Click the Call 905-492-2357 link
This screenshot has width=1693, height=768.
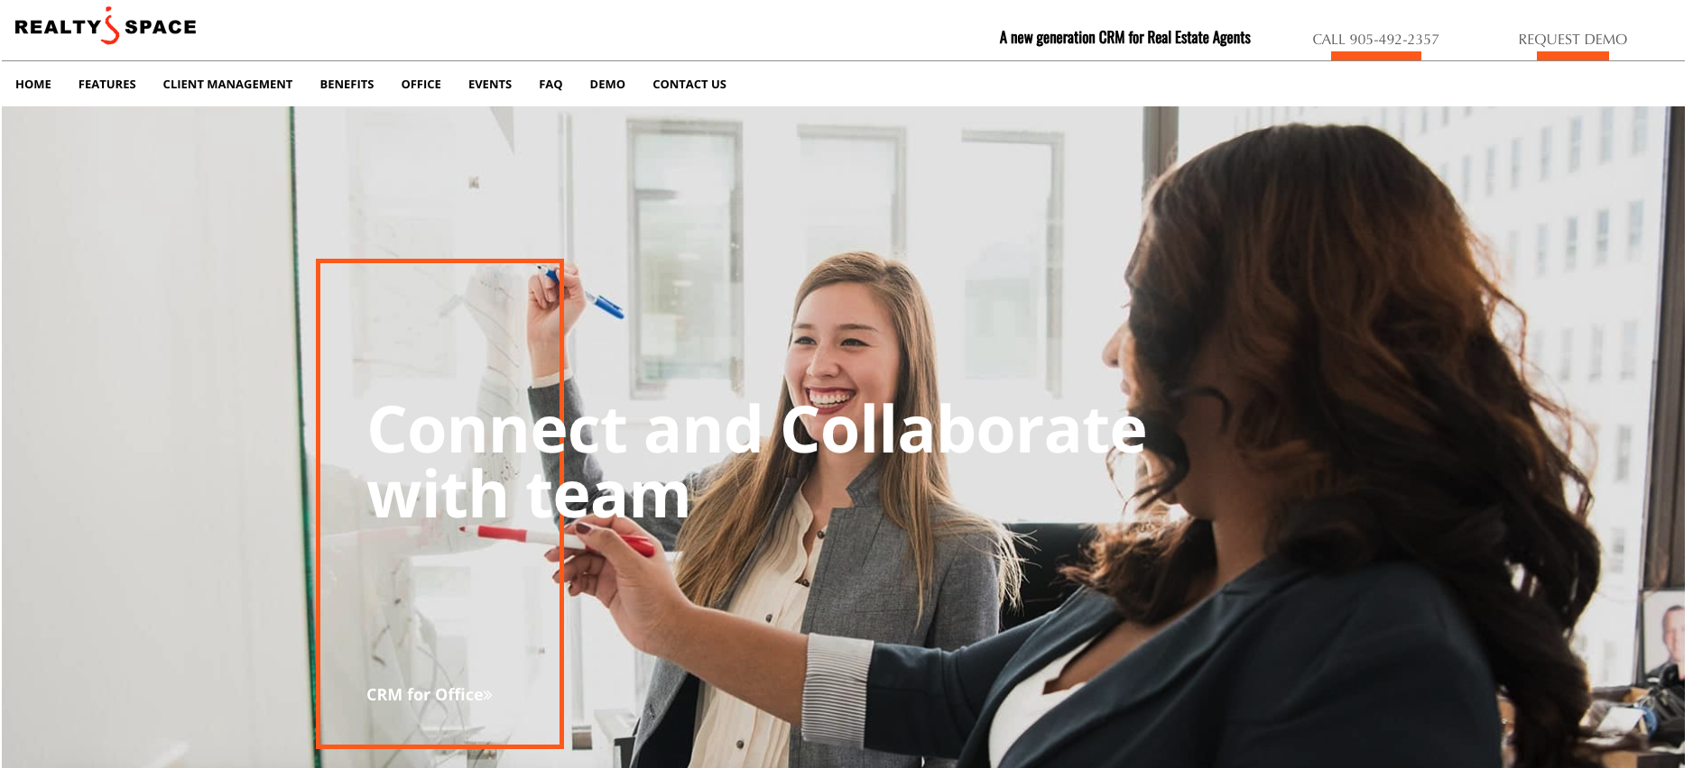point(1375,40)
